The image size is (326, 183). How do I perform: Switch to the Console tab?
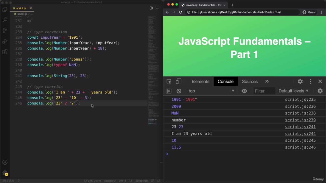225,81
